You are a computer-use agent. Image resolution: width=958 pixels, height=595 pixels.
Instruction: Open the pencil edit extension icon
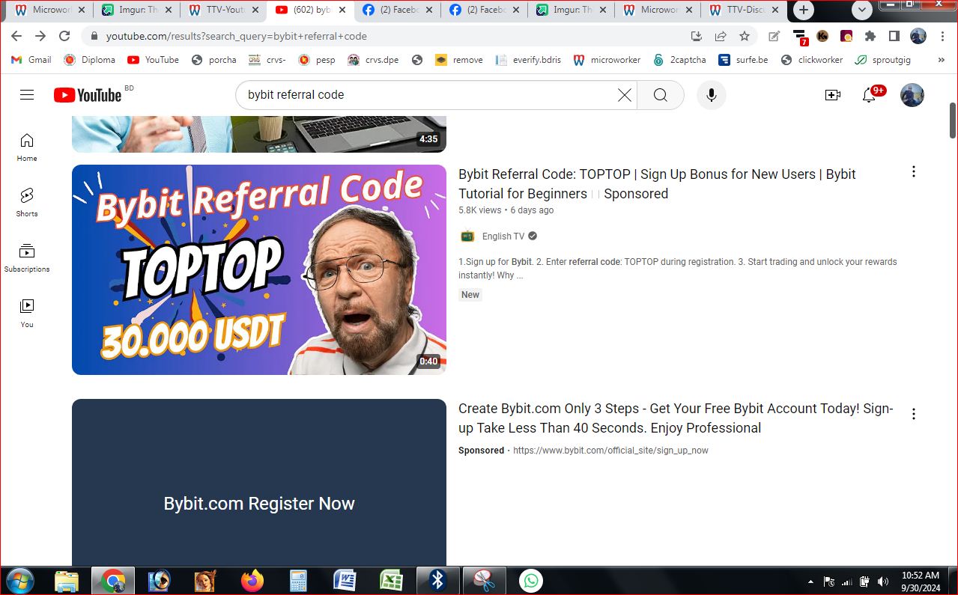[x=774, y=36]
